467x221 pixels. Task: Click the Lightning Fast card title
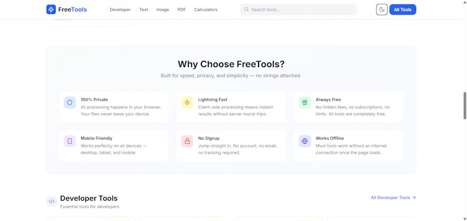[212, 100]
